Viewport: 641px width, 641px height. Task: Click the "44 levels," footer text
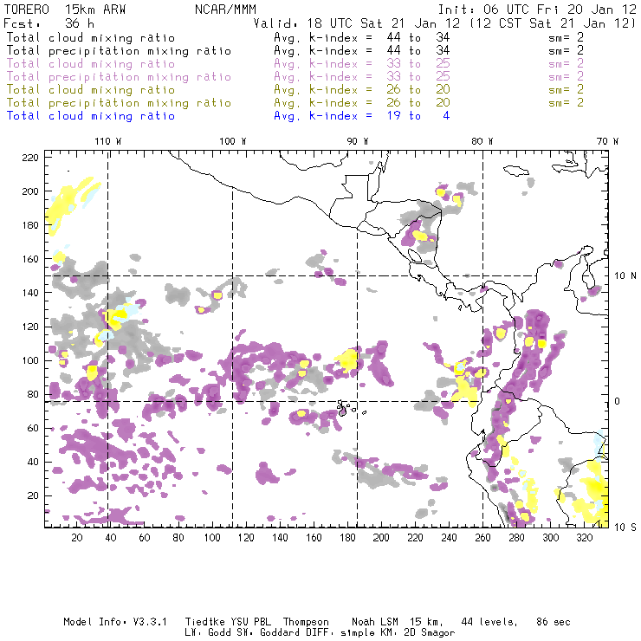coord(489,622)
